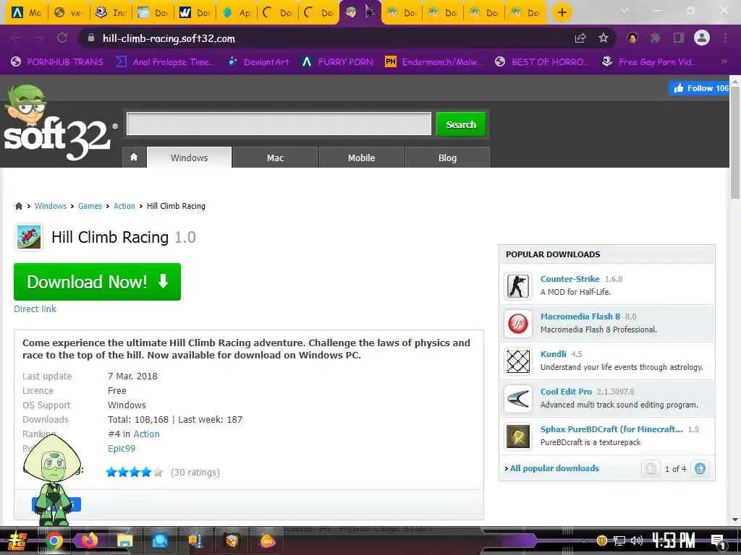Viewport: 741px width, 555px height.
Task: Open the volume icon in system tray
Action: coord(637,541)
